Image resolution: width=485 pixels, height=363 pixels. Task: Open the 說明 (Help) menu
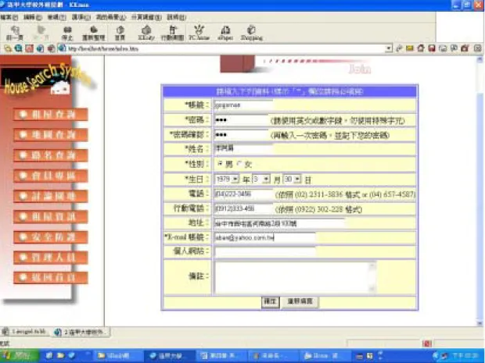(176, 17)
